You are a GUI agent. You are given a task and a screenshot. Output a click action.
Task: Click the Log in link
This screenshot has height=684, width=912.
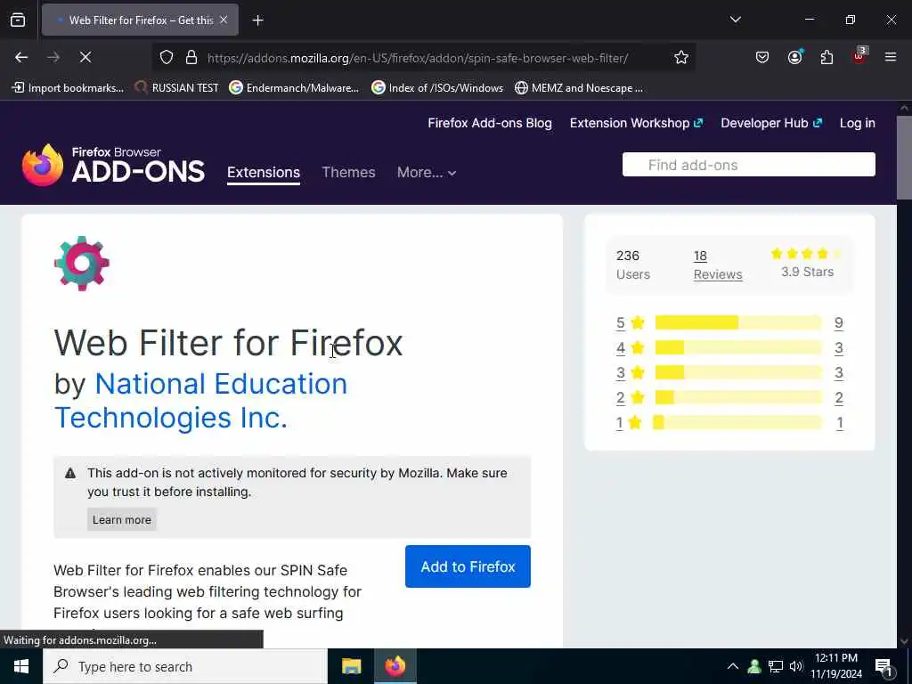click(858, 123)
